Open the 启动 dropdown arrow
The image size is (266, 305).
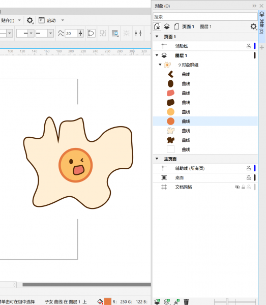point(63,20)
